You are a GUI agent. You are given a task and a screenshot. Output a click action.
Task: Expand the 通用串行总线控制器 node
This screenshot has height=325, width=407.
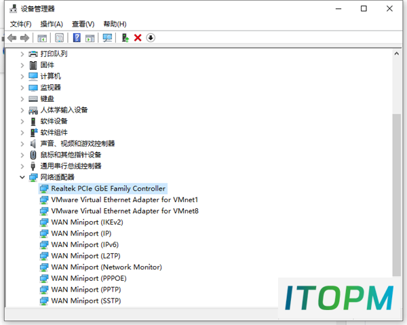(x=22, y=166)
